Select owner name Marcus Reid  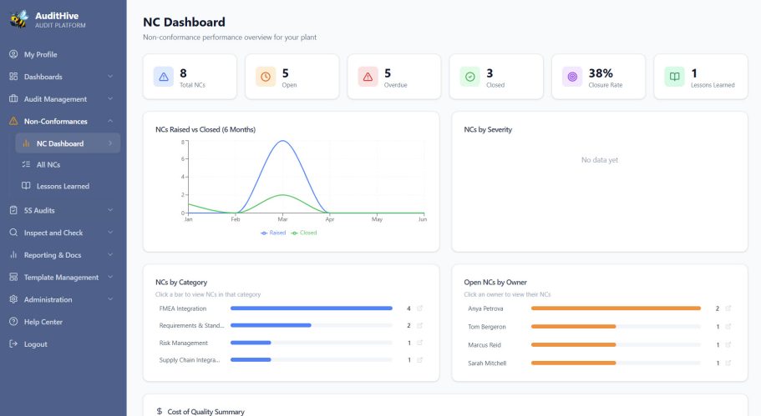[485, 345]
